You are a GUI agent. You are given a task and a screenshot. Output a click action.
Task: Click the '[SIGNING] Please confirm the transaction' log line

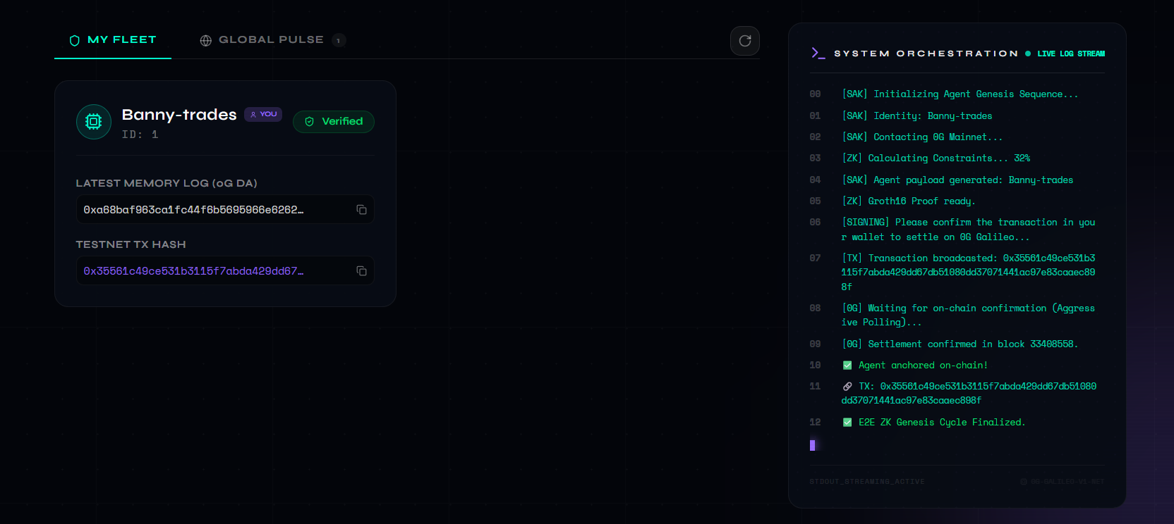pyautogui.click(x=968, y=230)
